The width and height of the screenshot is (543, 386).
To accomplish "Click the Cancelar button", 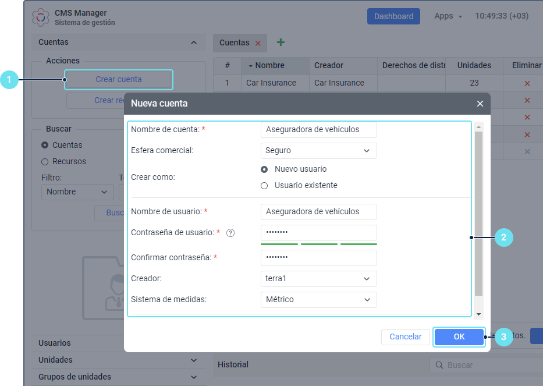I will (405, 337).
